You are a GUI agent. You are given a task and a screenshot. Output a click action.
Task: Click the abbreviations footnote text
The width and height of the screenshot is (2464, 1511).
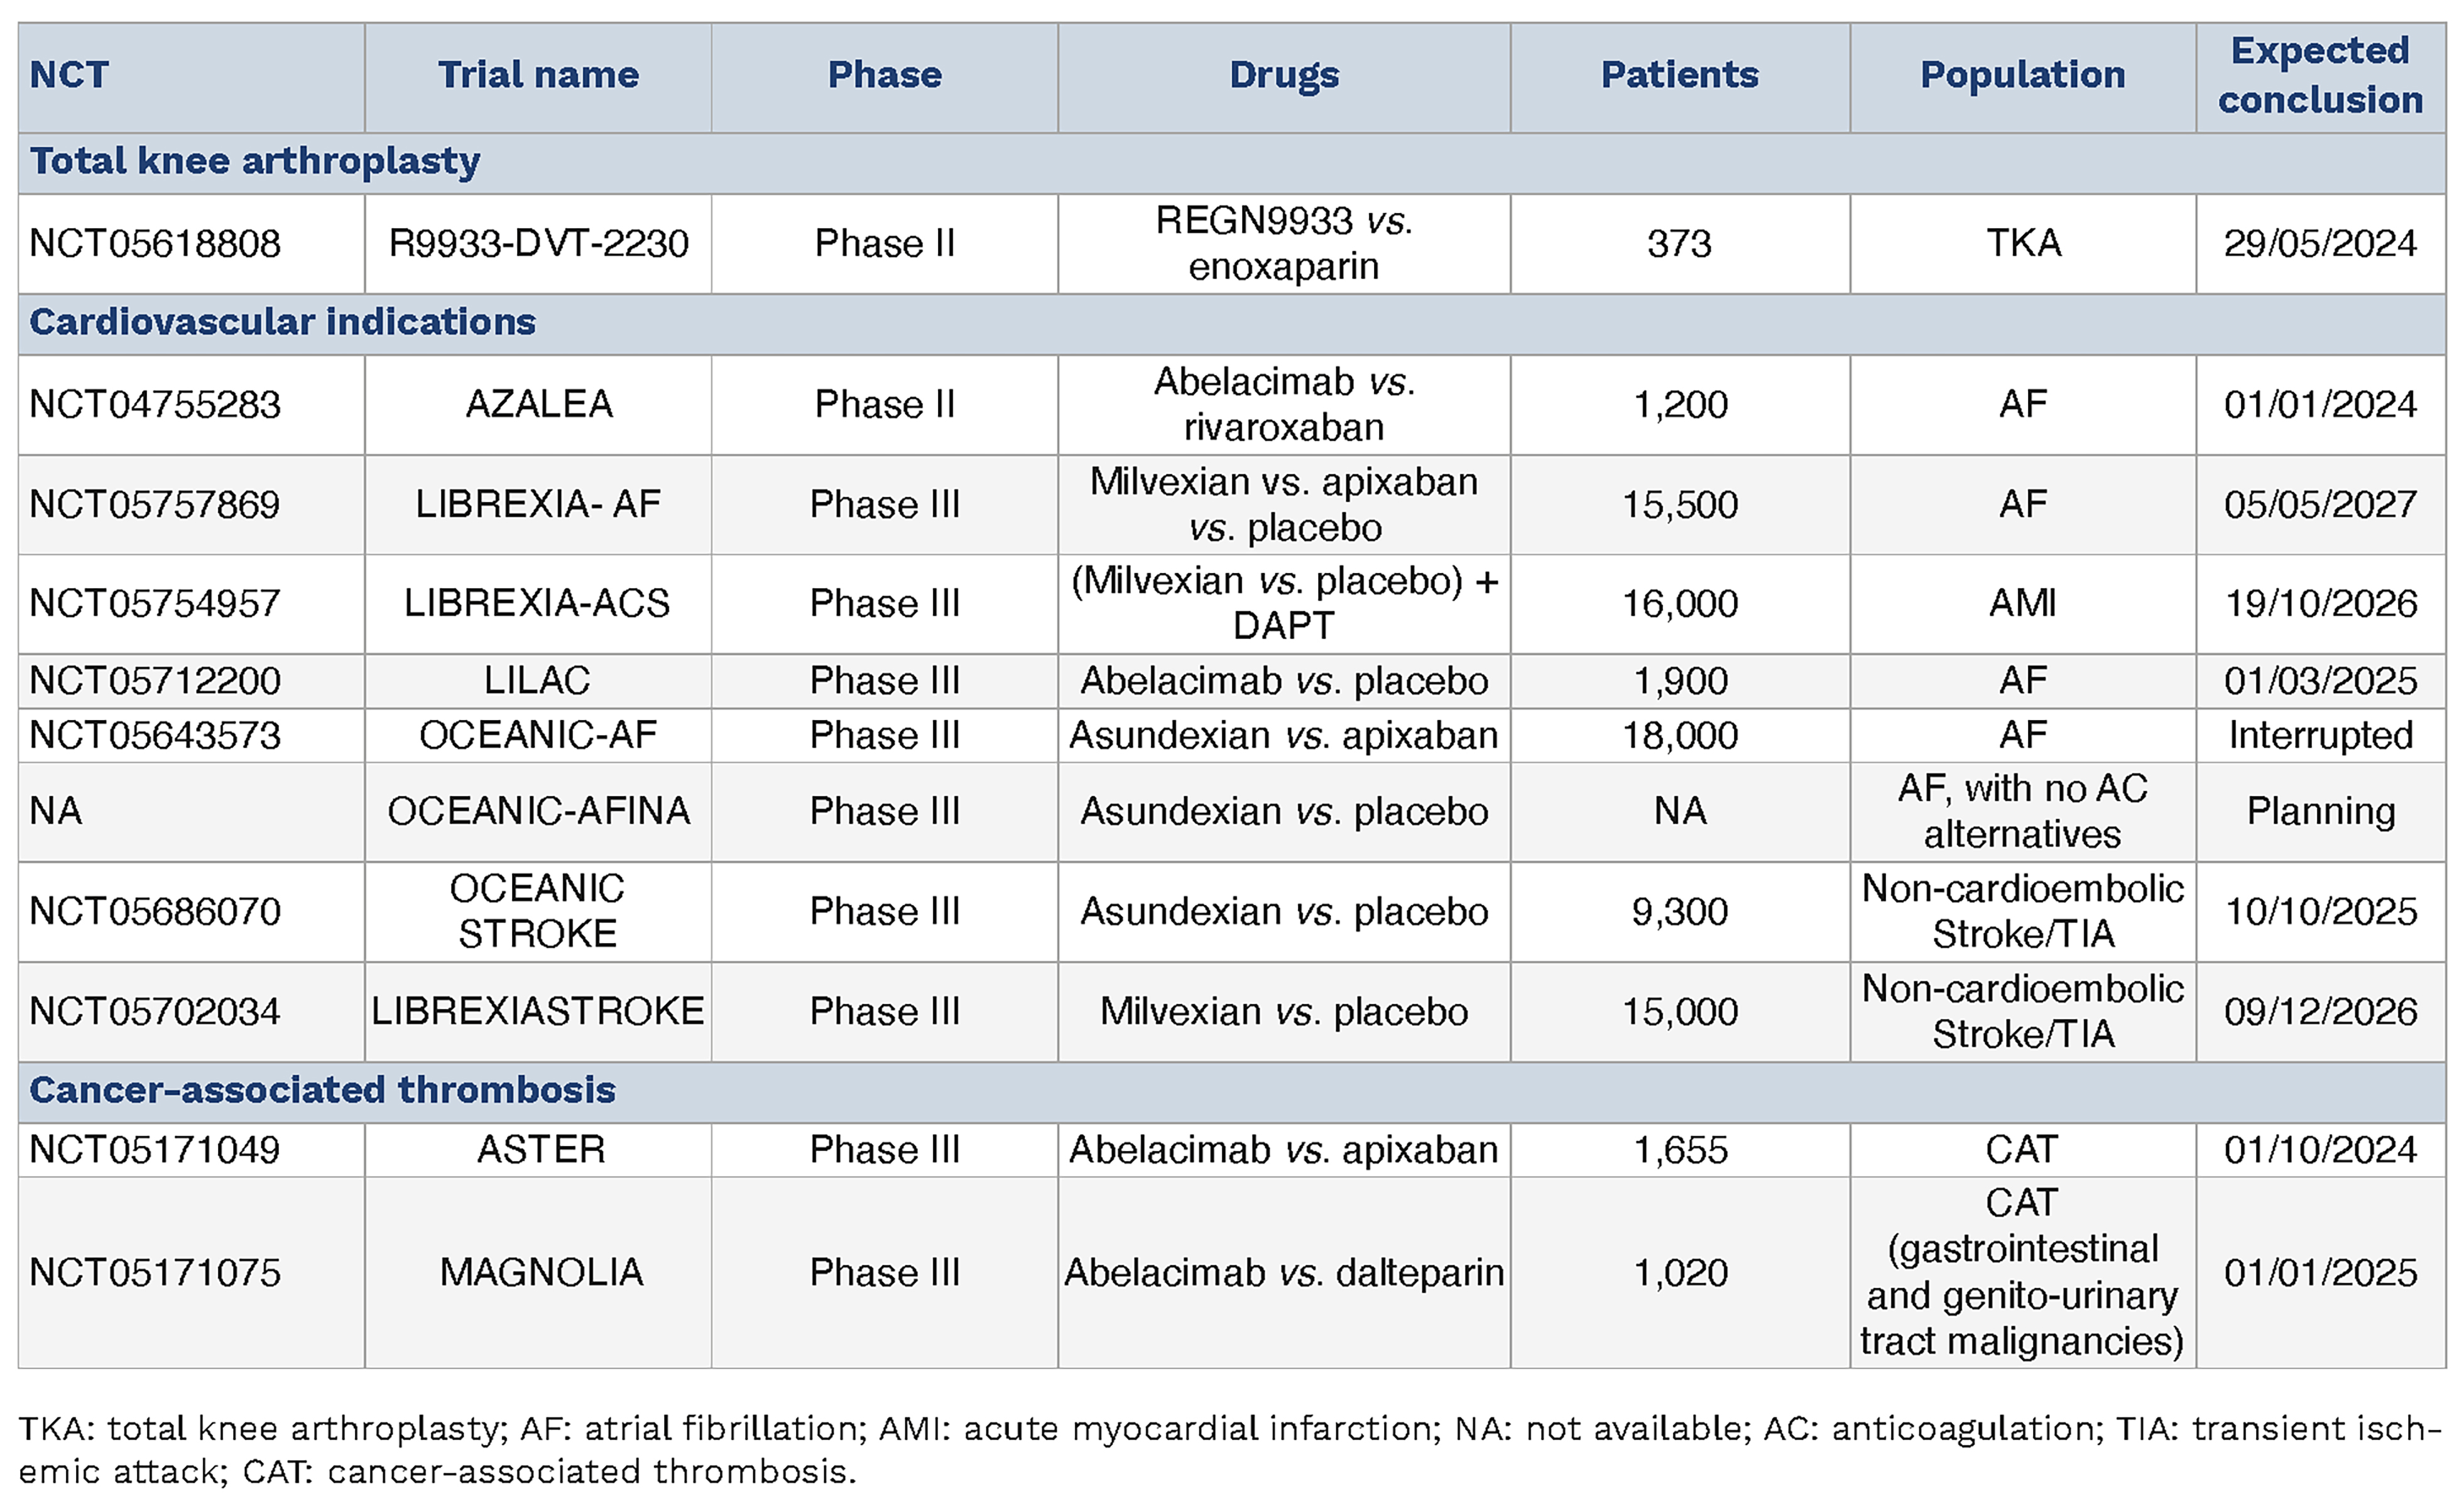click(x=1230, y=1449)
